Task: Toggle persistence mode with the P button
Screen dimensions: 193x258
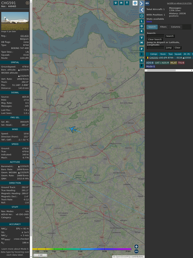Action: point(142,49)
